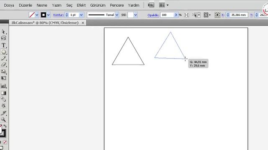This screenshot has width=268, height=150.
Task: Click the align-to selection icon
Action: tap(206, 15)
